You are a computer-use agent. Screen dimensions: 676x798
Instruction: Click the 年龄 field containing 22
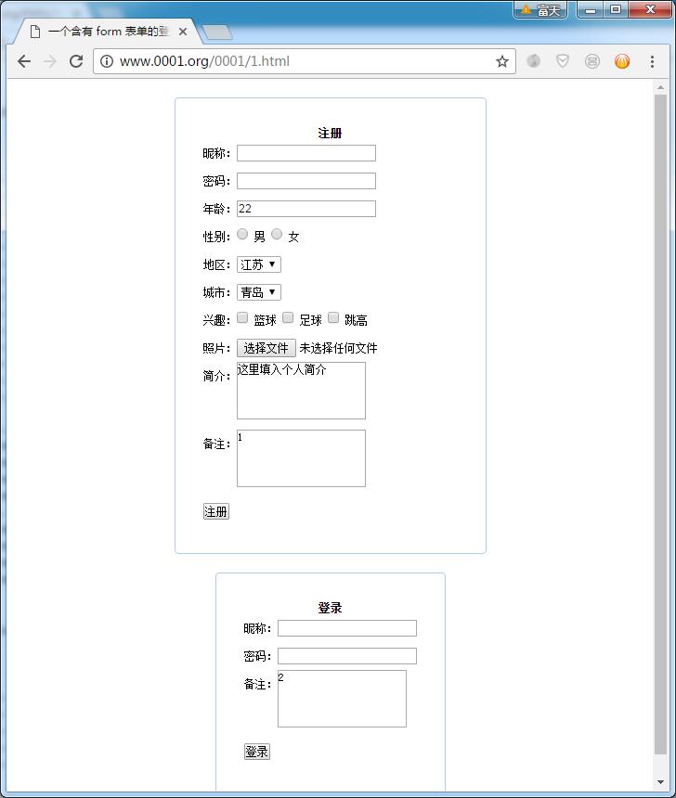click(306, 209)
